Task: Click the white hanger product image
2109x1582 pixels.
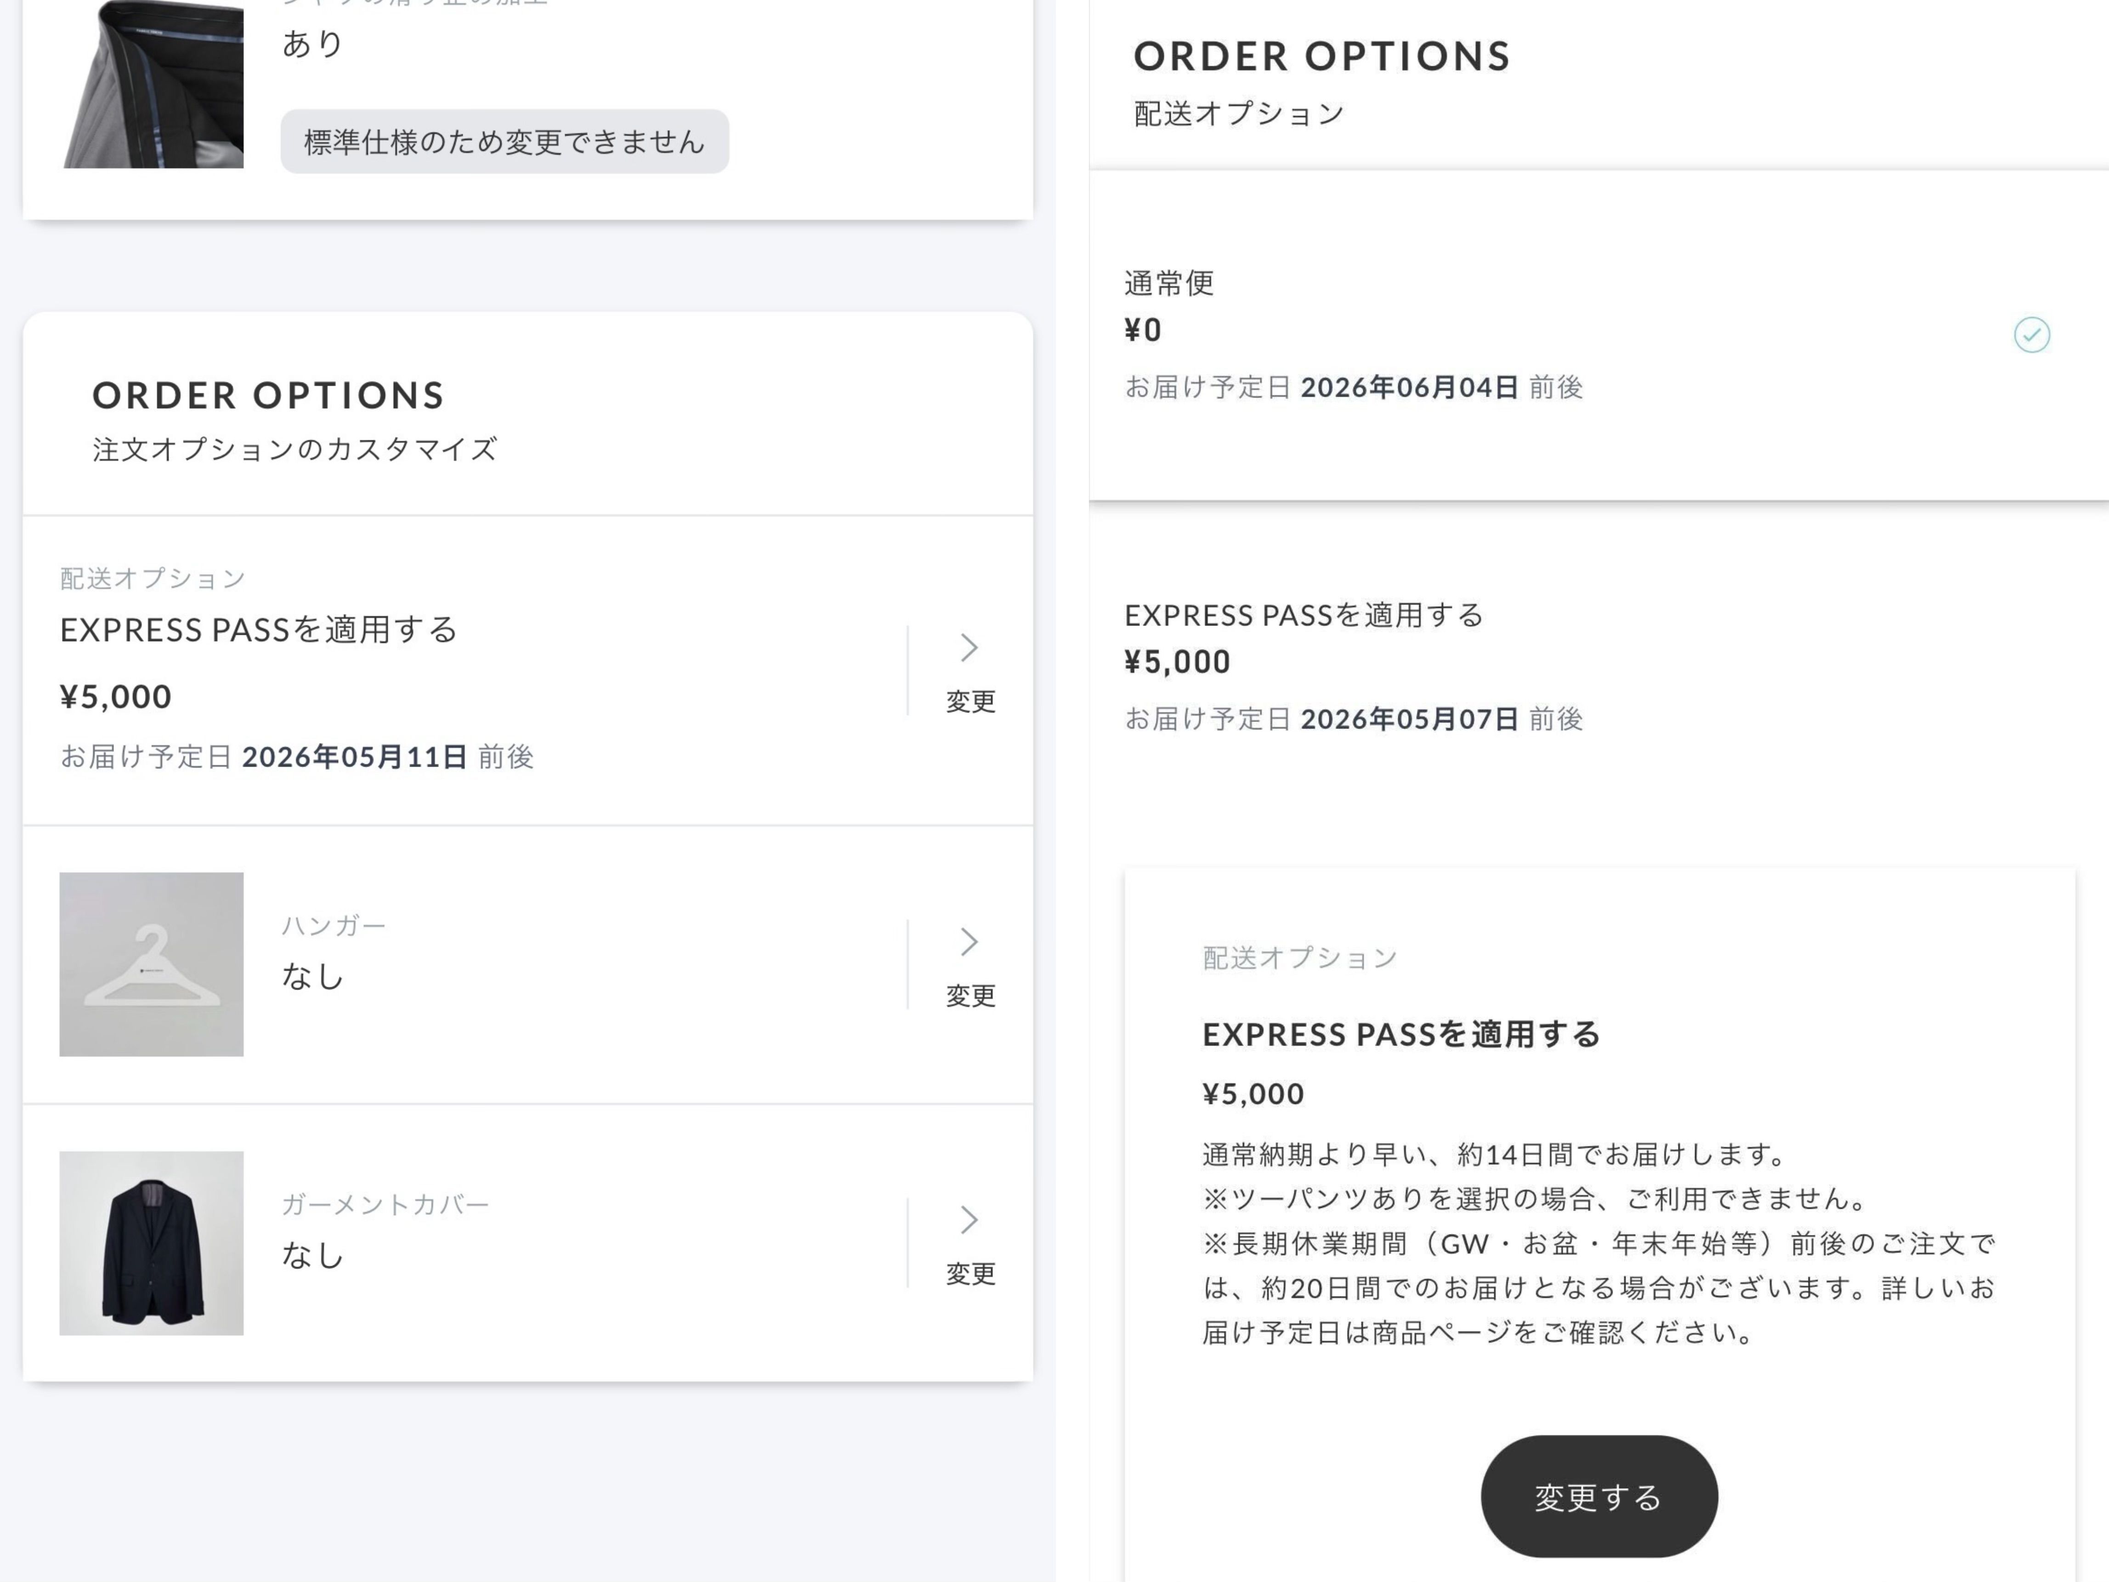Action: (x=152, y=964)
